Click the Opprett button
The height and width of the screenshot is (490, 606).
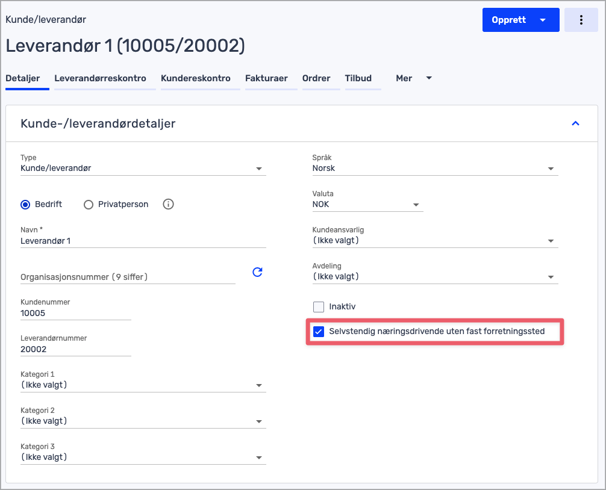pos(509,20)
